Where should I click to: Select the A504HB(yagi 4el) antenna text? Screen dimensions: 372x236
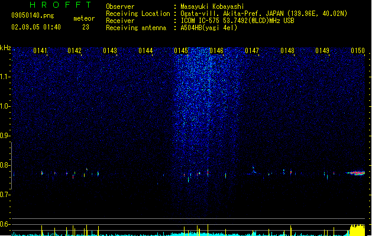tap(209, 28)
